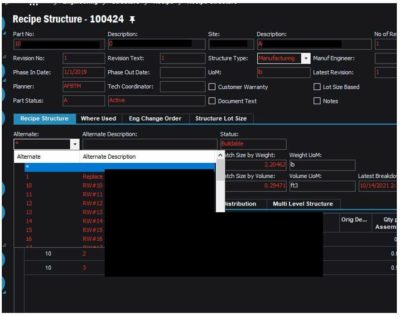400x317 pixels.
Task: Pick alternate 10 in the dropdown list
Action: [65, 185]
